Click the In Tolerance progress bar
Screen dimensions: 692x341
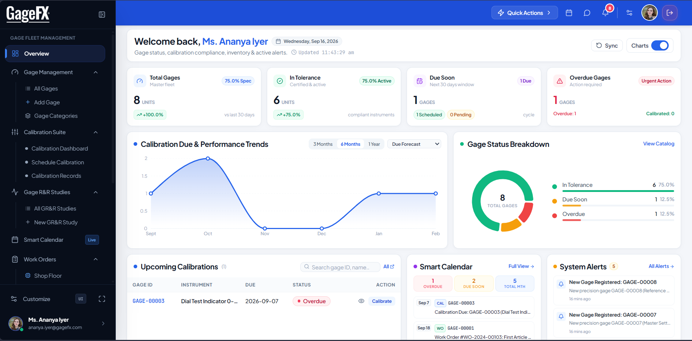(x=618, y=191)
